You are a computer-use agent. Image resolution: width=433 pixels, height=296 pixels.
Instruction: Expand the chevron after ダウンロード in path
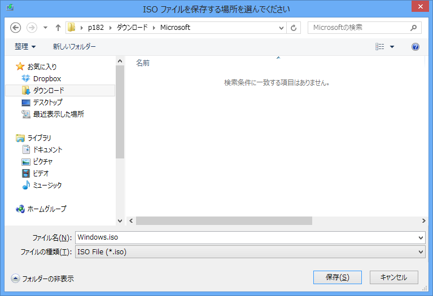[x=154, y=28]
